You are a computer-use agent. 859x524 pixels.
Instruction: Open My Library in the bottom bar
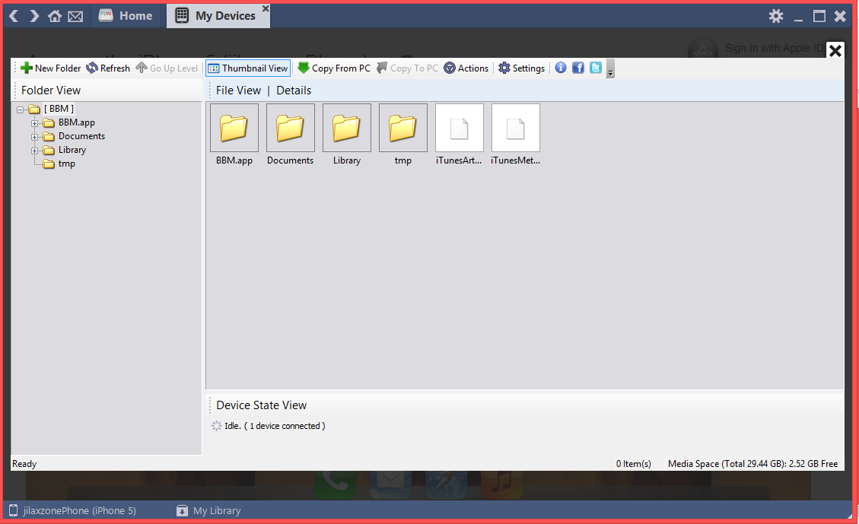coord(208,510)
